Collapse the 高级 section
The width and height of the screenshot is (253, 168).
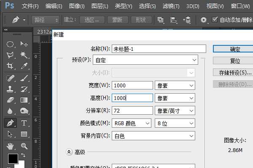pyautogui.click(x=69, y=152)
